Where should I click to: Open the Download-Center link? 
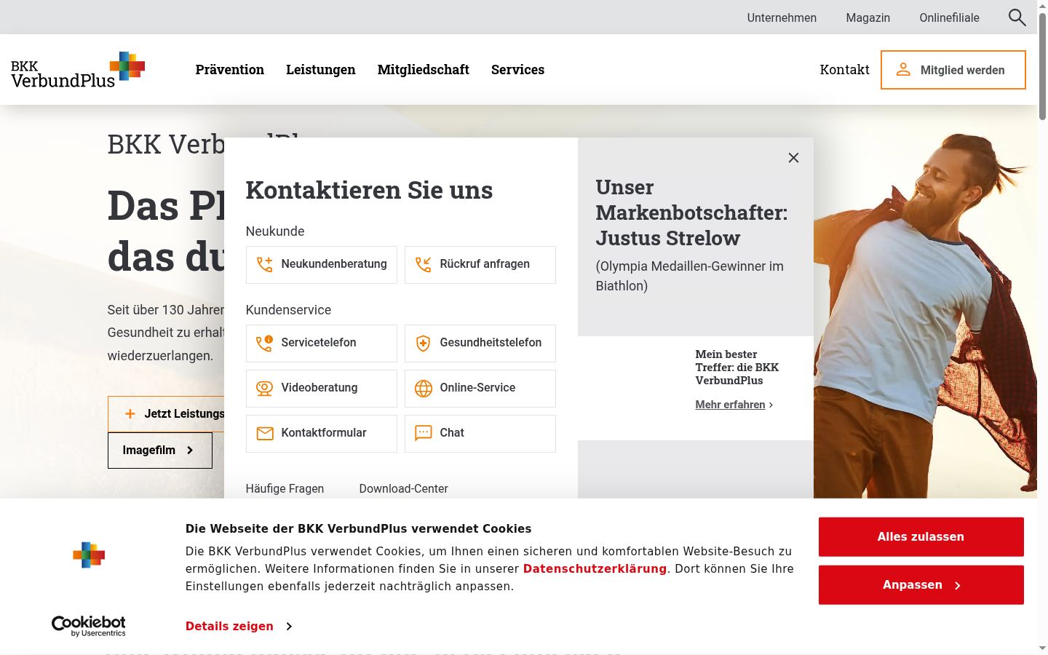[x=404, y=489]
